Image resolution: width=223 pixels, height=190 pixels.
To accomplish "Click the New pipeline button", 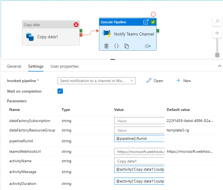I will [184, 81].
